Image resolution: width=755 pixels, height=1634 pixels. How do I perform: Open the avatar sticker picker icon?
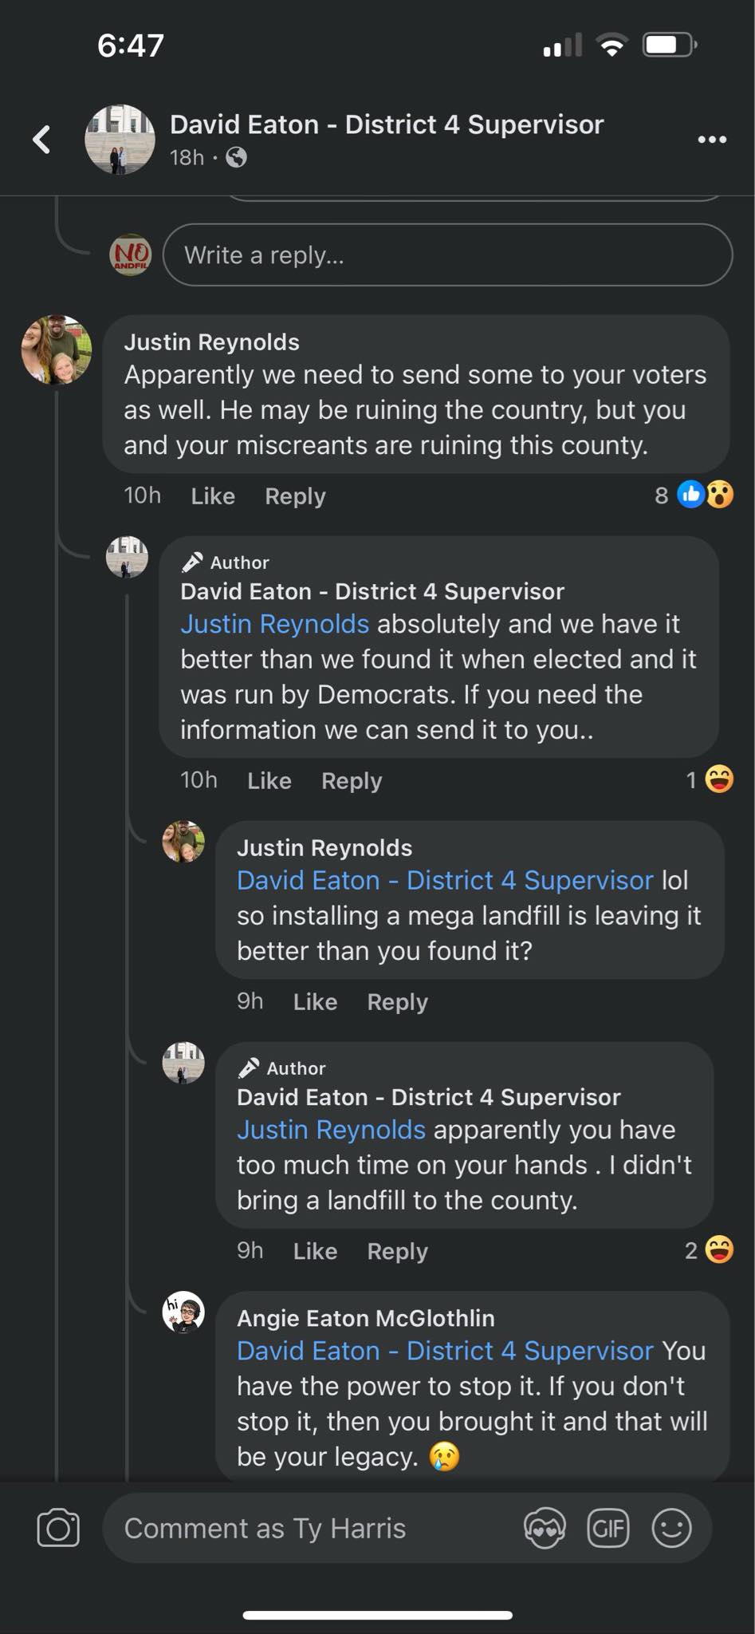(x=545, y=1528)
